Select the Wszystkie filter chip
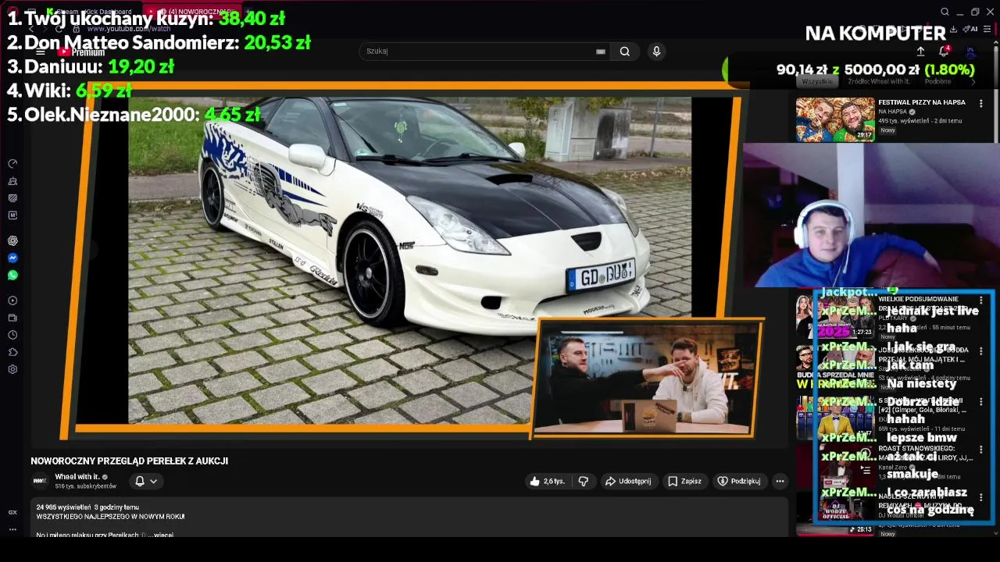1000x562 pixels. [x=817, y=81]
